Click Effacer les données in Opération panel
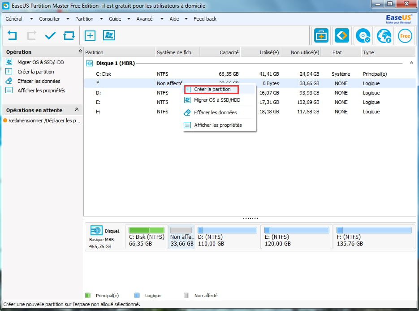 [x=39, y=81]
